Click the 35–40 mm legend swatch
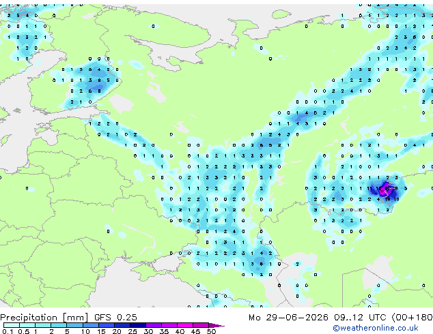The image size is (433, 334). 169,325
